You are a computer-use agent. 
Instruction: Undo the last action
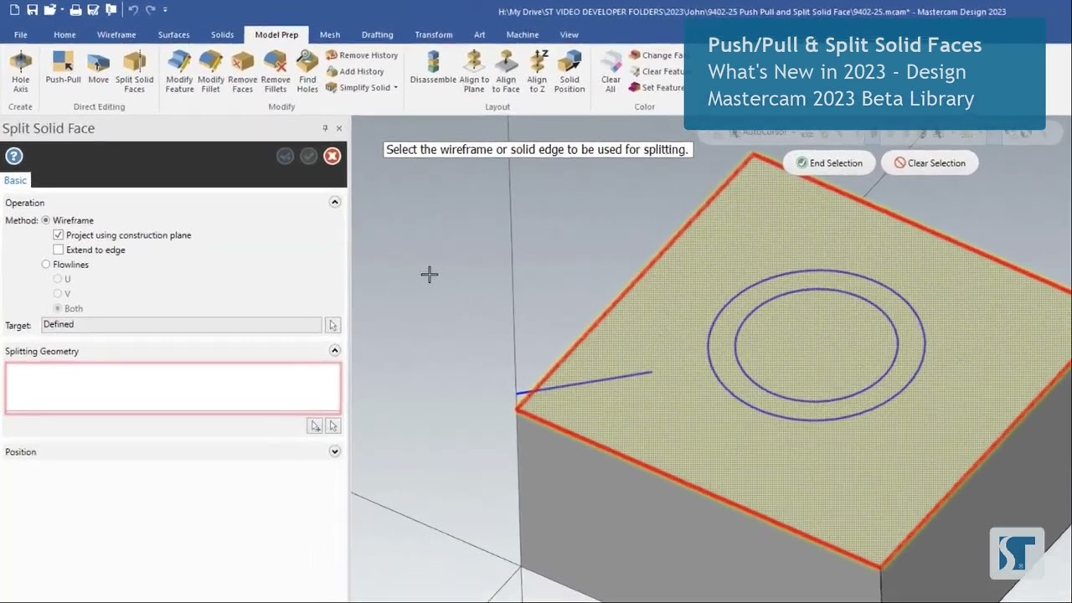point(133,10)
